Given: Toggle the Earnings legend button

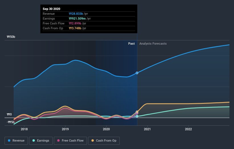Looking at the screenshot, I should (x=41, y=141).
